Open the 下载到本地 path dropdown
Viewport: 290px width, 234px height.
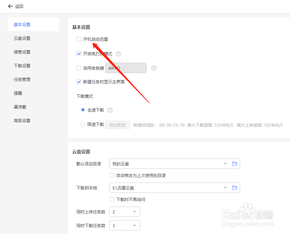225,188
